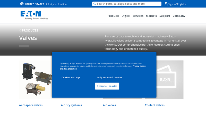Click the back chevron beside PRODUCTS
Image resolution: width=206 pixels, height=116 pixels.
click(x=20, y=30)
